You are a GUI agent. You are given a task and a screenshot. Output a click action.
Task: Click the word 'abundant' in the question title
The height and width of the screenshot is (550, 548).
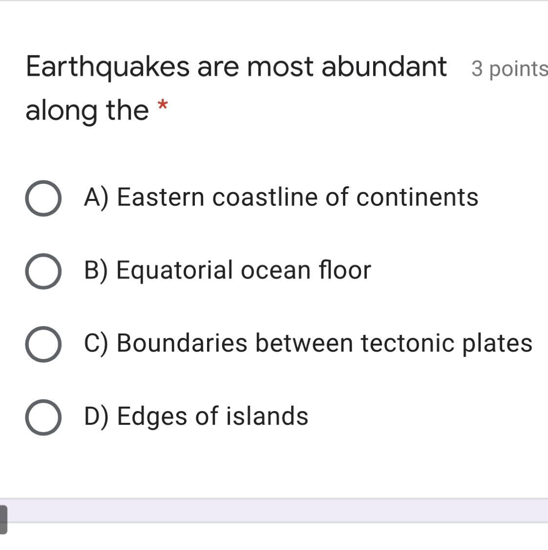(x=384, y=66)
